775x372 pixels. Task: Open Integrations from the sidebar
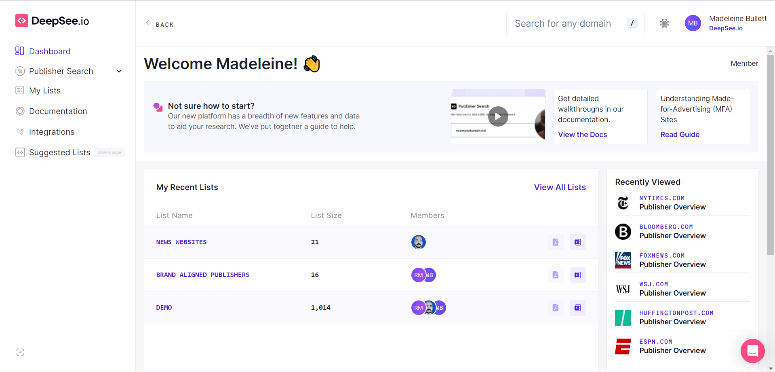tap(51, 132)
